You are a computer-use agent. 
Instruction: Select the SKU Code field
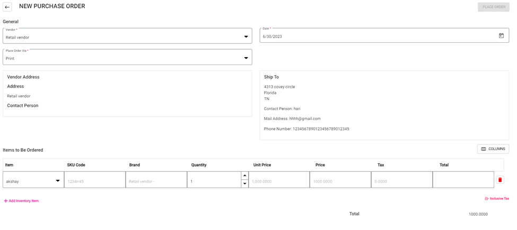pyautogui.click(x=94, y=181)
